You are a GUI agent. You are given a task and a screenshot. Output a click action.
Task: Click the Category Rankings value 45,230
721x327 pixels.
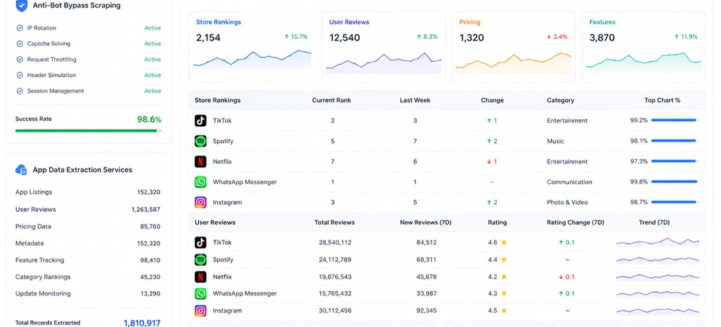tap(150, 277)
